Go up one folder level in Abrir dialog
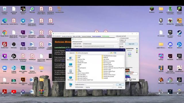This screenshot has height=103, width=184. point(111,53)
